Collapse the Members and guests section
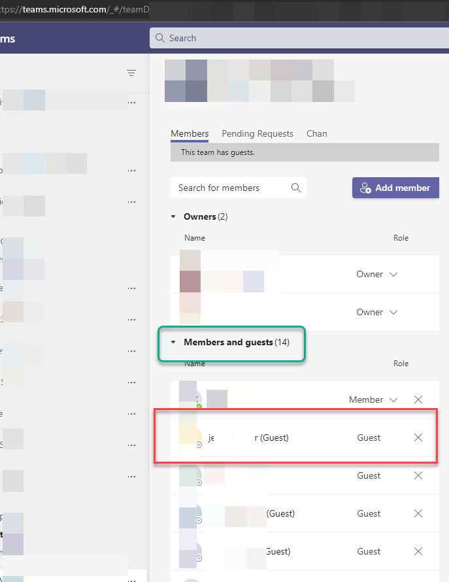Viewport: 449px width, 582px height. coord(173,342)
